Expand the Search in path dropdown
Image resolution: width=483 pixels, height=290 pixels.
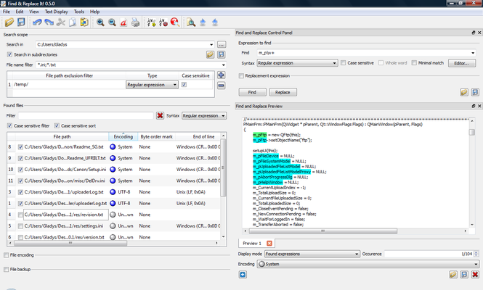tap(211, 45)
